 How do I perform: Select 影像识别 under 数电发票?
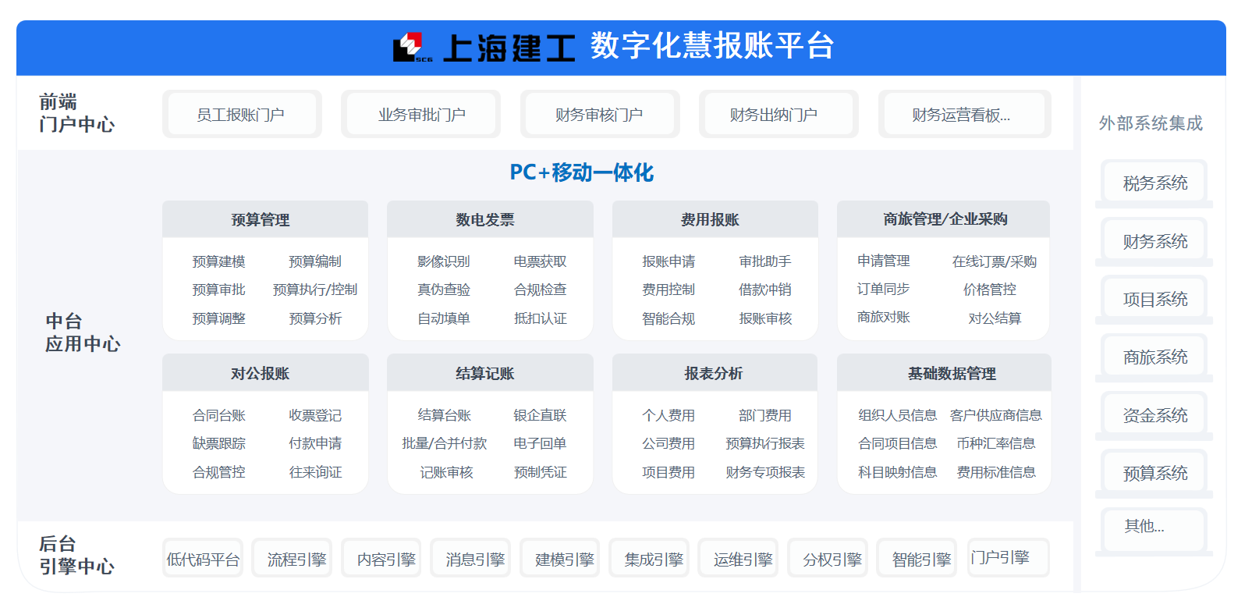pyautogui.click(x=444, y=261)
